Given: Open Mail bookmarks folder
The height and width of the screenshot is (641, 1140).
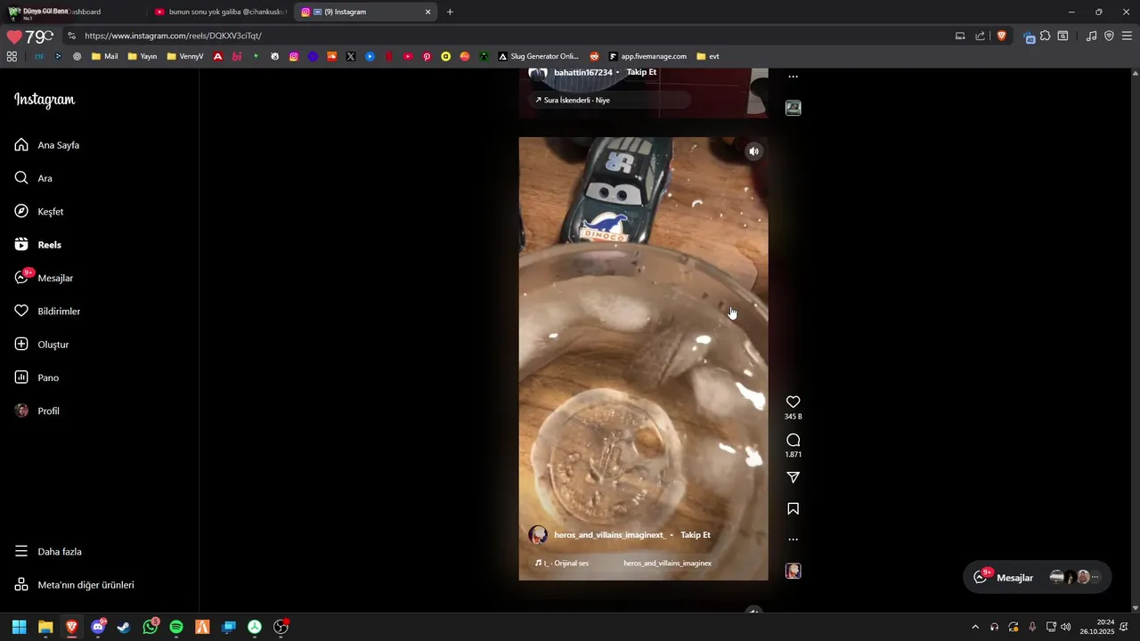Looking at the screenshot, I should [104, 56].
